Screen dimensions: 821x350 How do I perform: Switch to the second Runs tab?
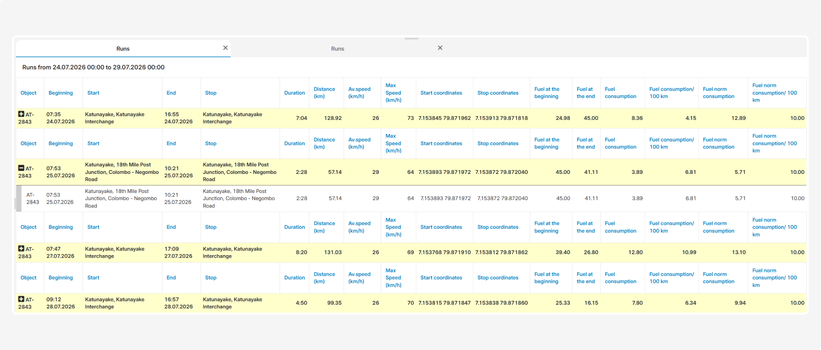338,48
